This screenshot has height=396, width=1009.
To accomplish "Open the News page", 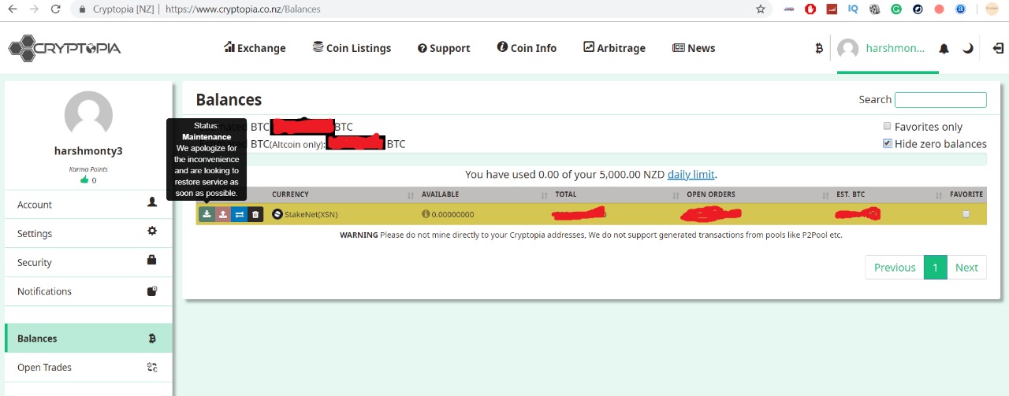I will 694,48.
